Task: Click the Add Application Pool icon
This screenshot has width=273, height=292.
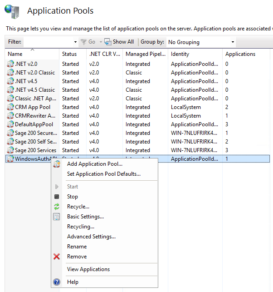Action: pyautogui.click(x=57, y=164)
